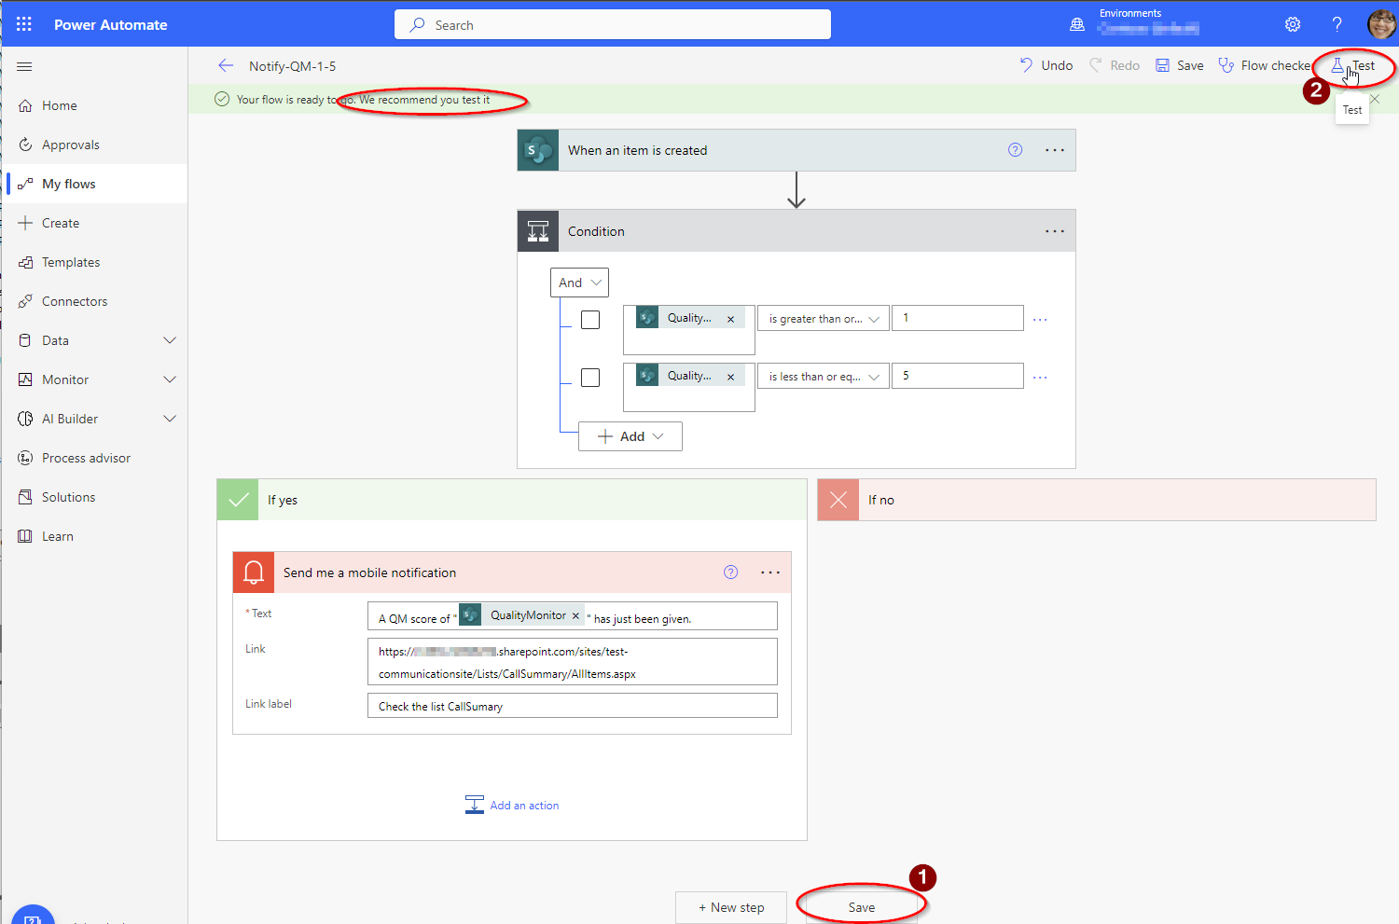The width and height of the screenshot is (1399, 924).
Task: Open Condition card ellipsis menu
Action: click(x=1055, y=231)
